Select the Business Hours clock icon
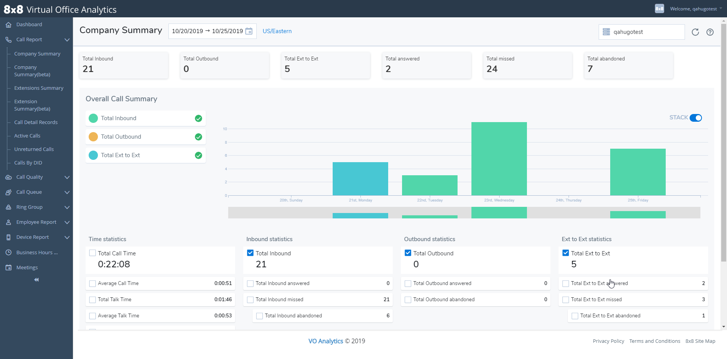The width and height of the screenshot is (727, 359). pos(8,252)
